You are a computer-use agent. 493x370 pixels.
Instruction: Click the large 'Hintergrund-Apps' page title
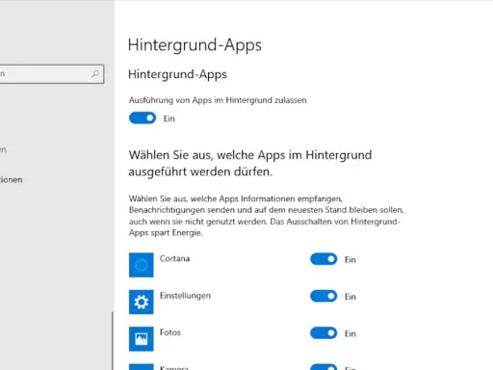[195, 45]
